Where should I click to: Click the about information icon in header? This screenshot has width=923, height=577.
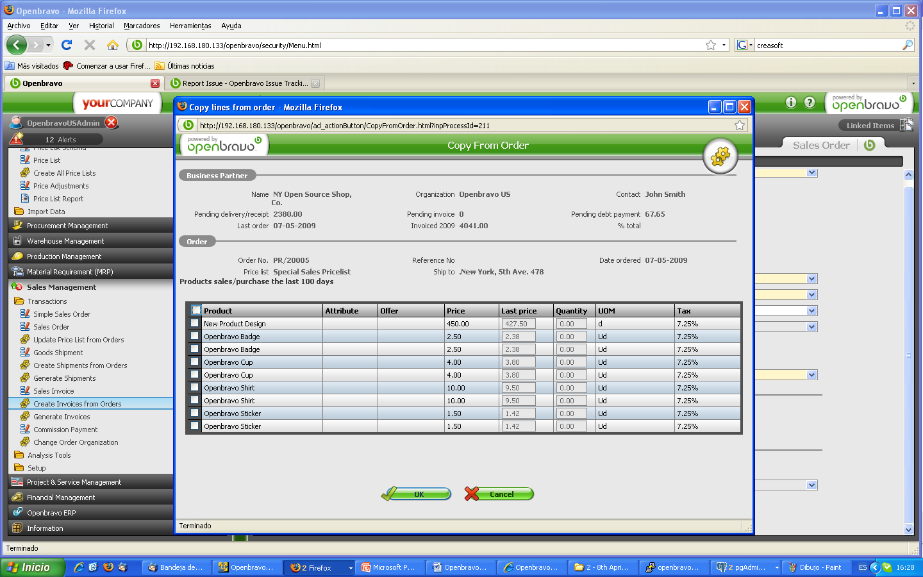(x=791, y=103)
